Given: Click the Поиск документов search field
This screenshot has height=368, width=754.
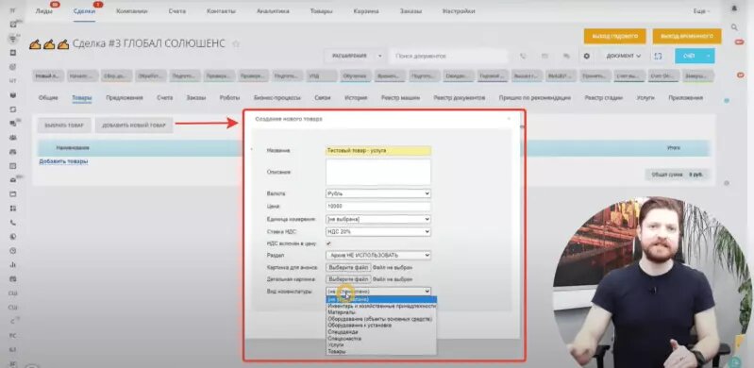Looking at the screenshot, I should tap(448, 56).
